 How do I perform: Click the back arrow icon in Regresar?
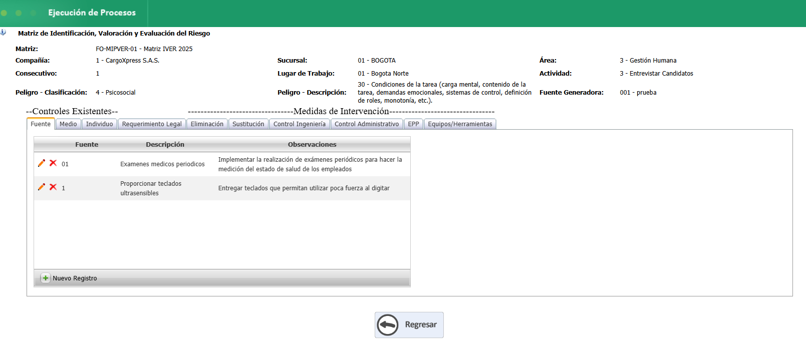pyautogui.click(x=388, y=325)
